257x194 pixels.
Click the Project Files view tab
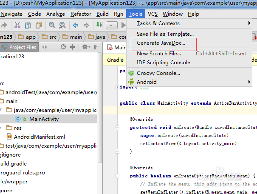(x=19, y=47)
